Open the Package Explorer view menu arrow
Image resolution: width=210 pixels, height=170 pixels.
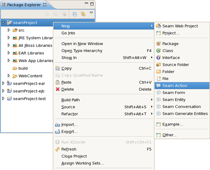pos(91,13)
